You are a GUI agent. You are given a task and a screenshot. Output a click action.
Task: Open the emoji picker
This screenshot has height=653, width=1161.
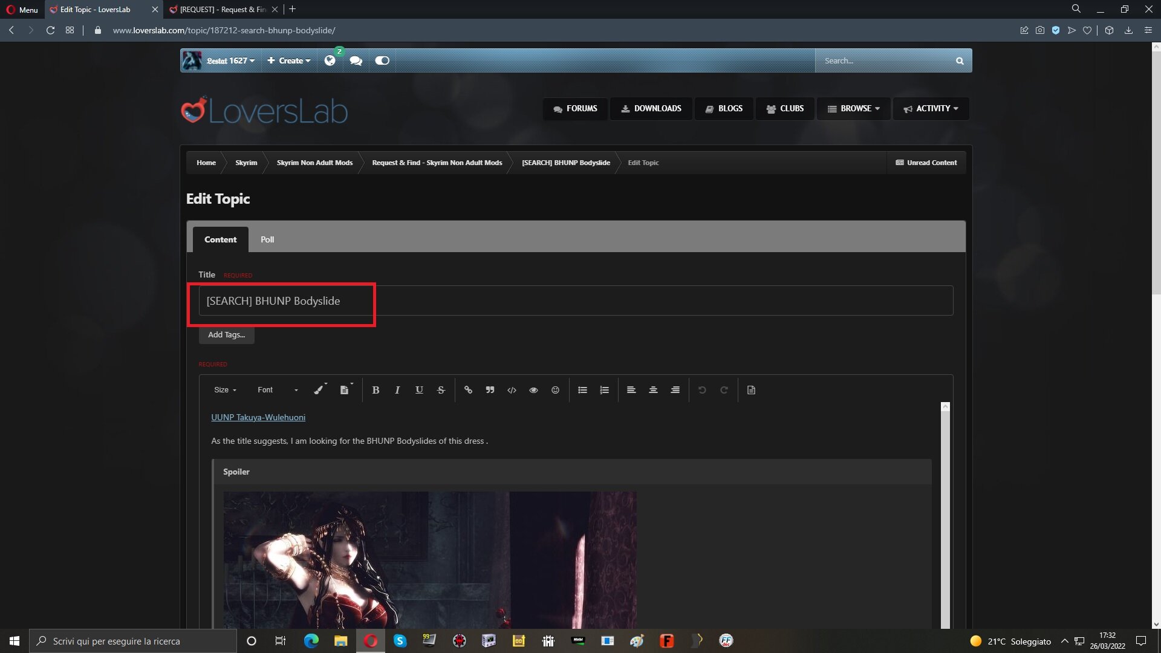point(555,390)
